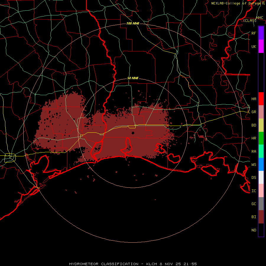The height and width of the screenshot is (266, 266).
Task: Click the UK legend label
Action: click(x=254, y=46)
